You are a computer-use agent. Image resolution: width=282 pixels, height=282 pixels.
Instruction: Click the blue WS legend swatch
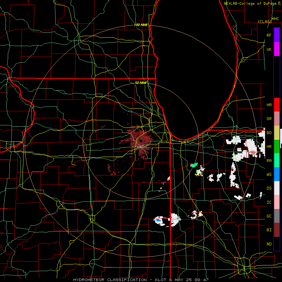277,174
